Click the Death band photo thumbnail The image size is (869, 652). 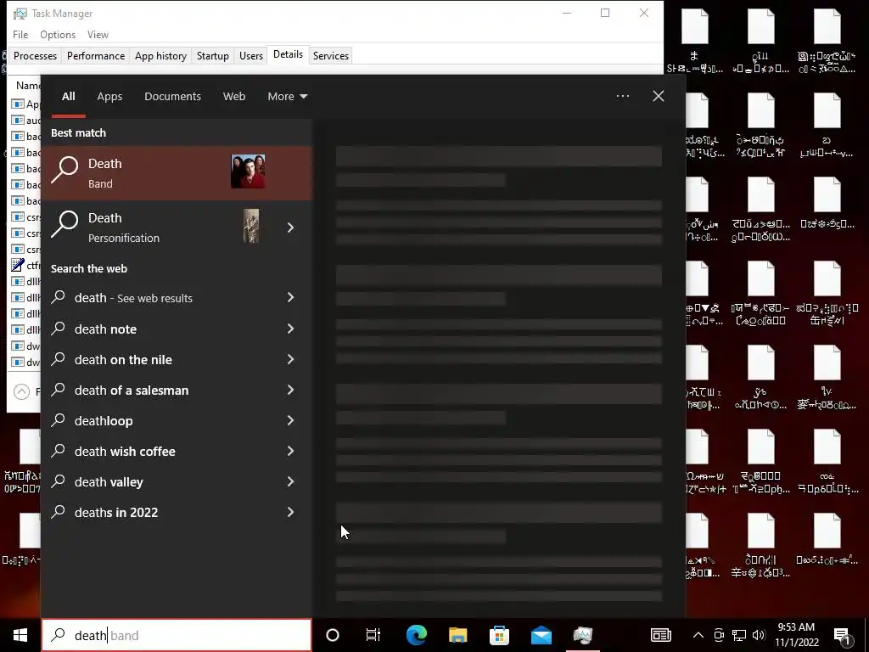coord(248,171)
